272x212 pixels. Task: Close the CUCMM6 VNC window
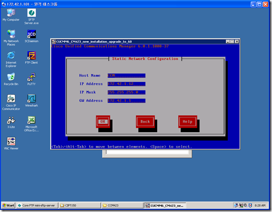click(x=237, y=42)
